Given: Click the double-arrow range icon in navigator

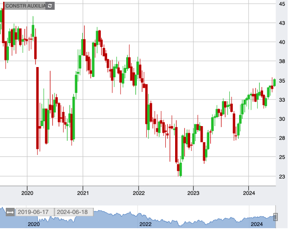Looking at the screenshot, I should coord(10,212).
